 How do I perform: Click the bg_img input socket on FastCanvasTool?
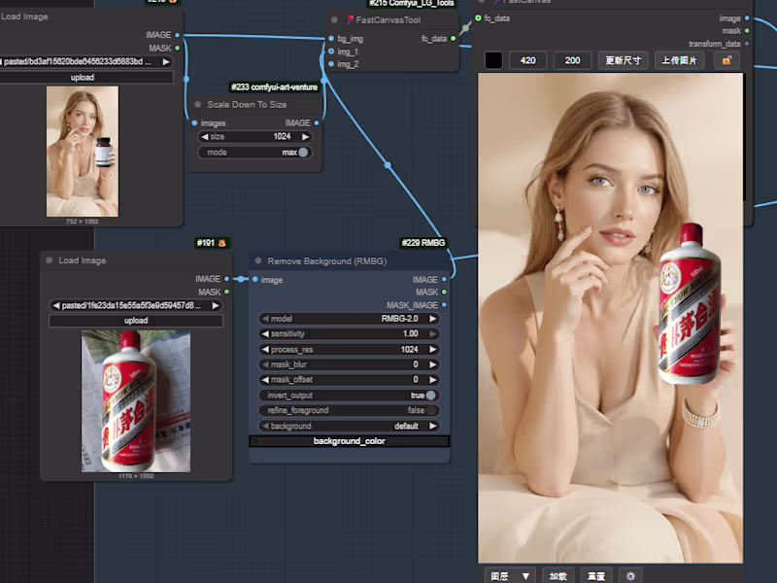click(330, 39)
